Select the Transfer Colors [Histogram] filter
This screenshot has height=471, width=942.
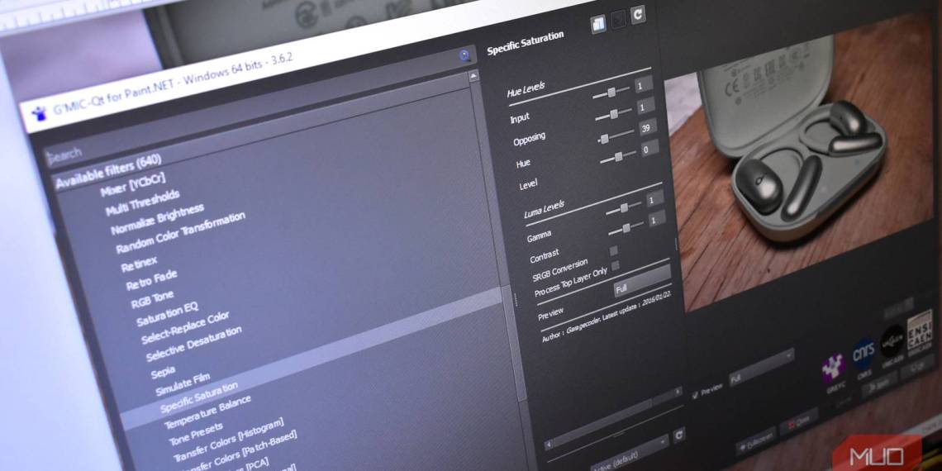point(229,441)
